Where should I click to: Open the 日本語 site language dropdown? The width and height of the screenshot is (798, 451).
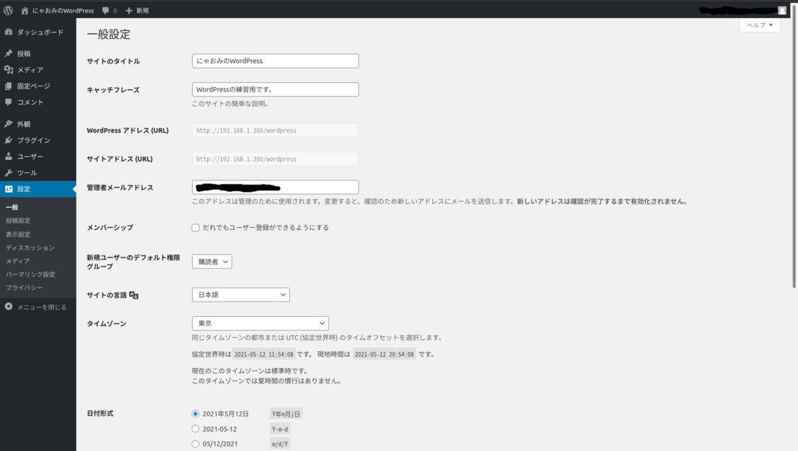coord(241,295)
